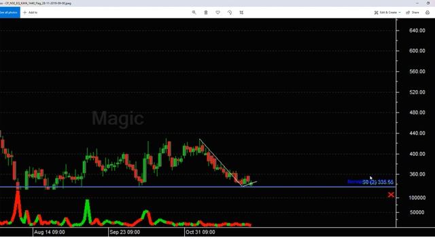The height and width of the screenshot is (244, 435).
Task: Click the 600.00 price axis label
Action: click(x=417, y=51)
